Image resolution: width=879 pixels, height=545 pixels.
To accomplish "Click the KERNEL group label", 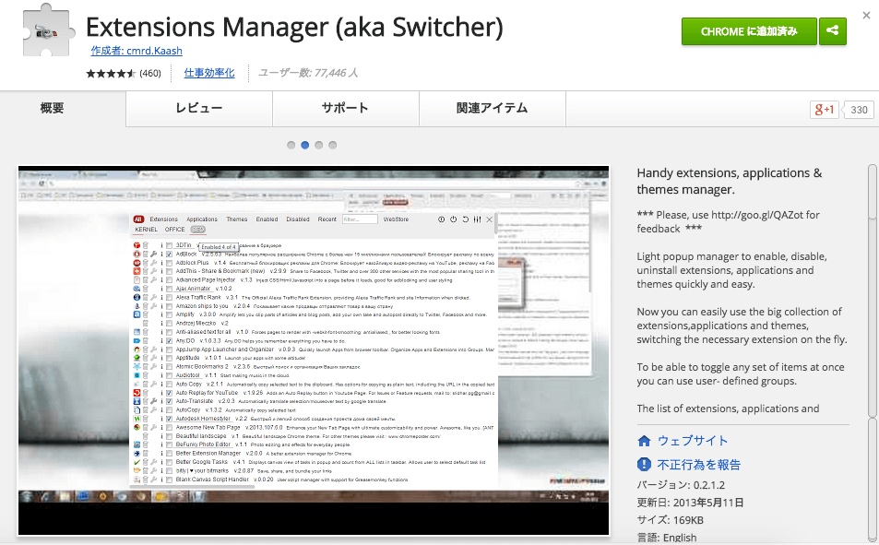I will pos(147,230).
